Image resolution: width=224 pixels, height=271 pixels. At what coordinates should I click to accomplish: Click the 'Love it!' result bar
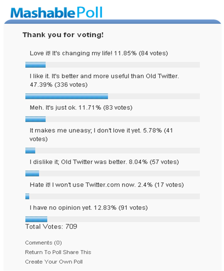point(113,65)
